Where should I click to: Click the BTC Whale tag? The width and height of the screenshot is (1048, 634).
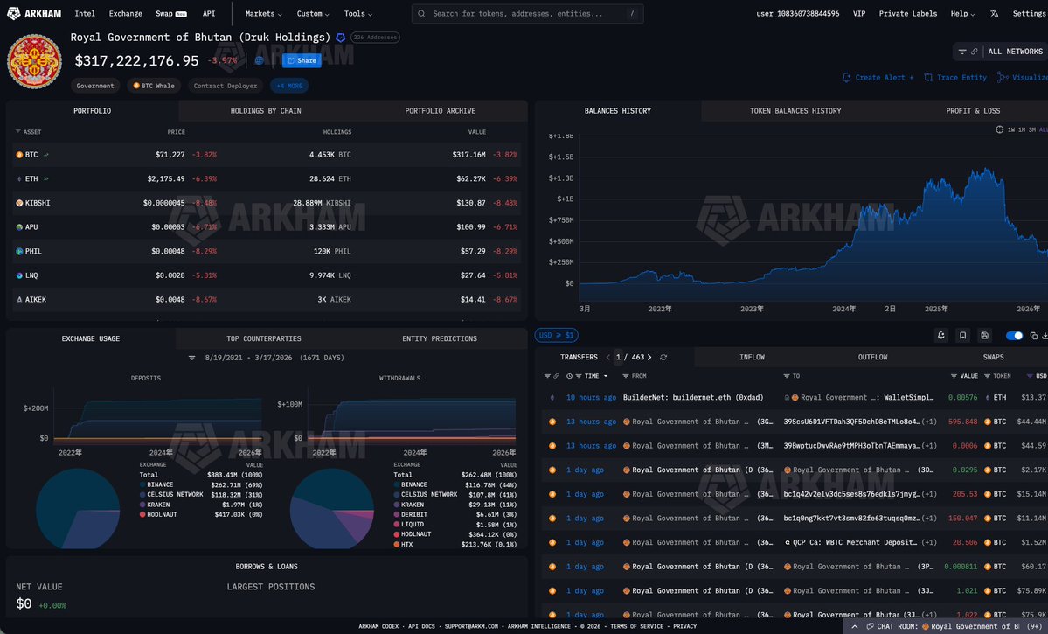pos(154,86)
